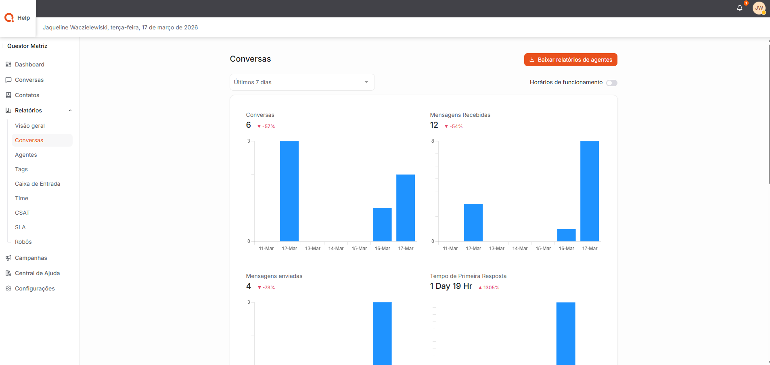This screenshot has height=365, width=770.
Task: Open Visão geral report
Action: pos(30,126)
